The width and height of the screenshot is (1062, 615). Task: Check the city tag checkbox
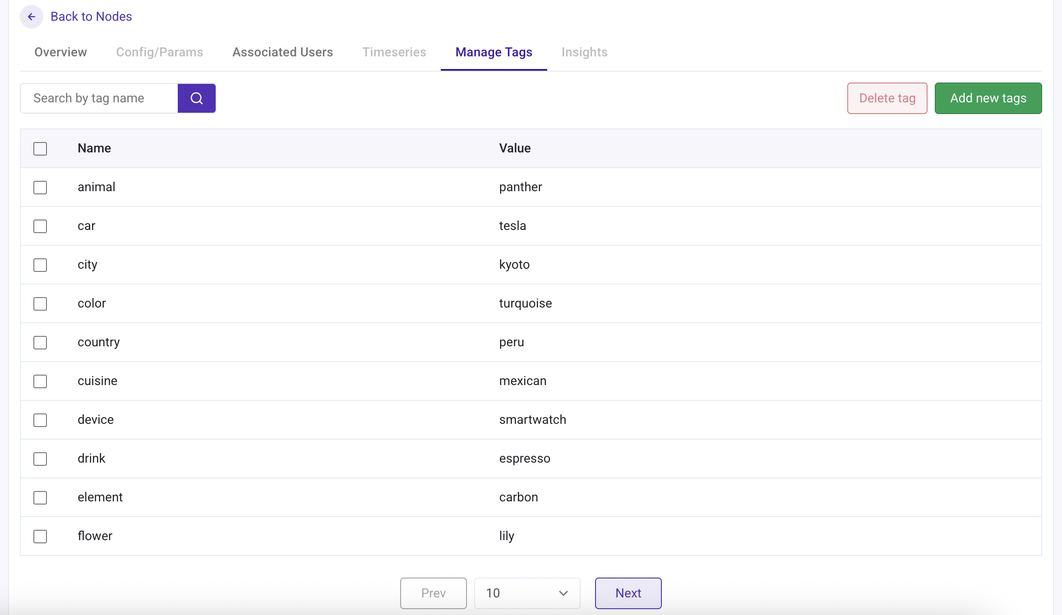click(x=40, y=265)
